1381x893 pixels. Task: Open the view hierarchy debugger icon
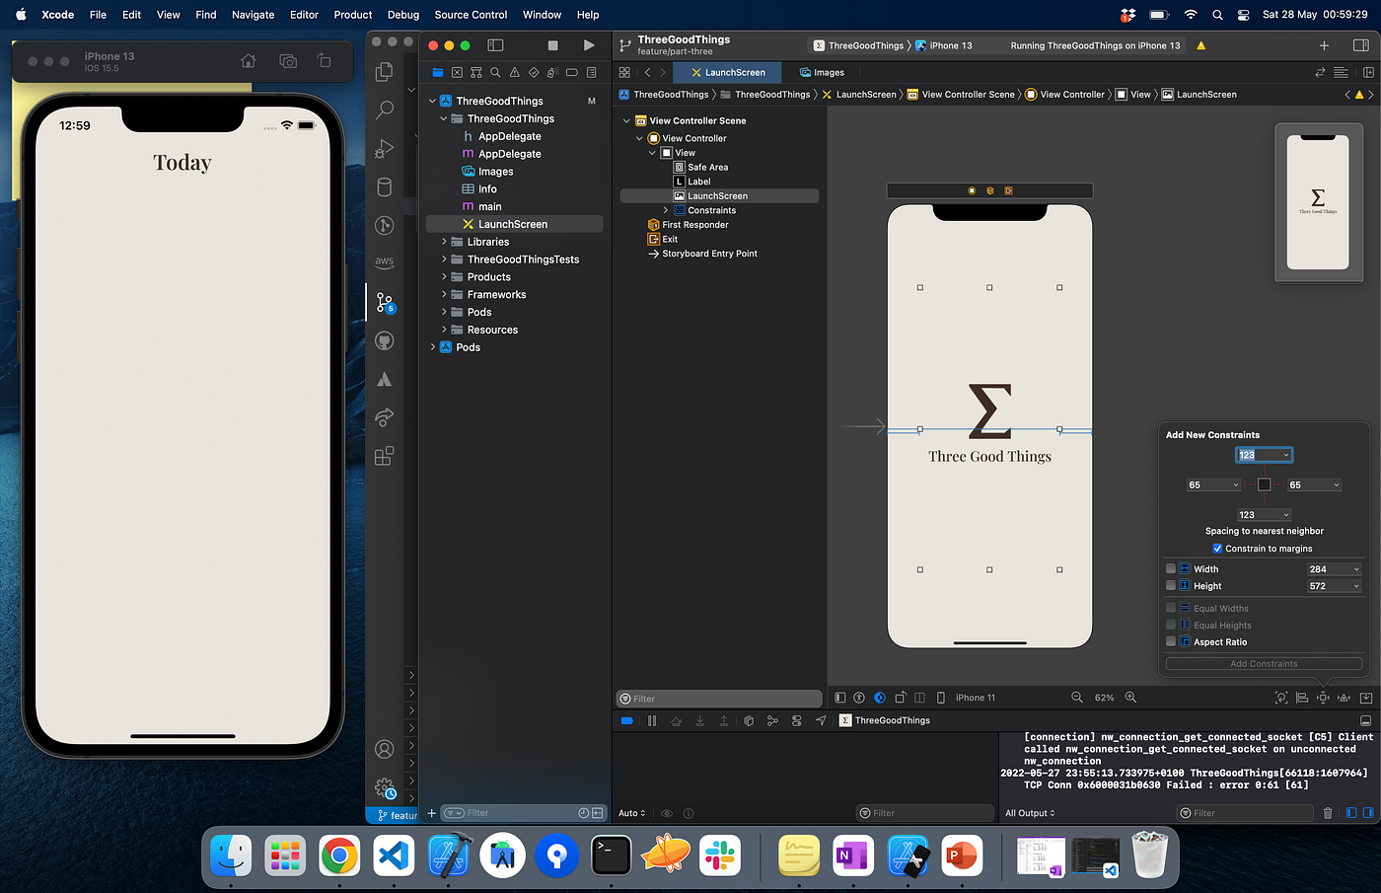tap(748, 720)
